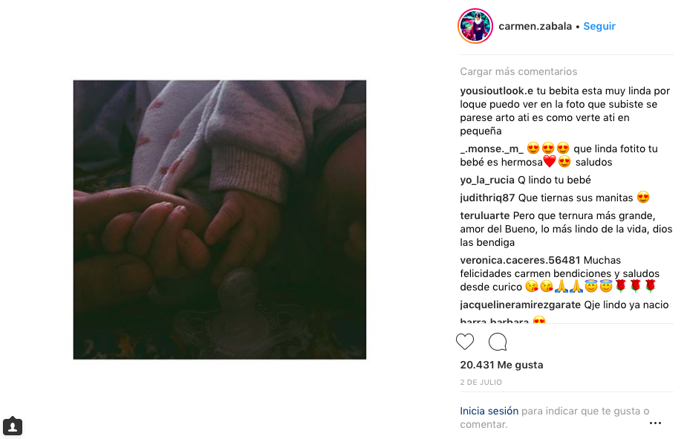687x439 pixels.
Task: Expand Cargar más comentarios
Action: (518, 71)
